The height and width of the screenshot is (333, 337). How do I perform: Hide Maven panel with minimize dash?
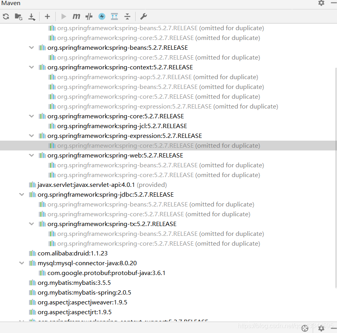tap(334, 3)
